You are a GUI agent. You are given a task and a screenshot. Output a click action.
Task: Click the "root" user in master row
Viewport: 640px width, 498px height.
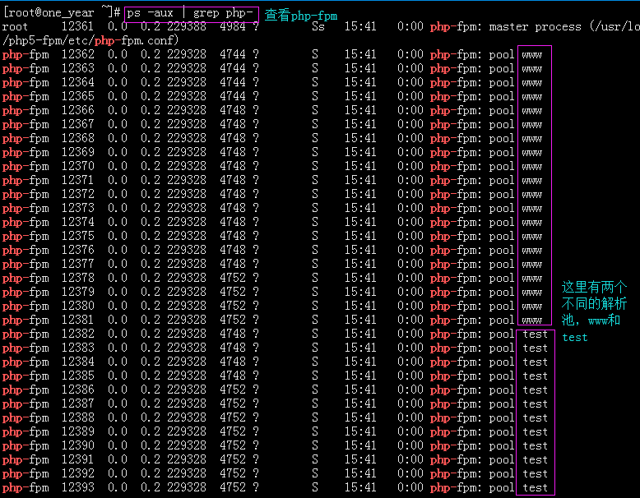[x=15, y=27]
